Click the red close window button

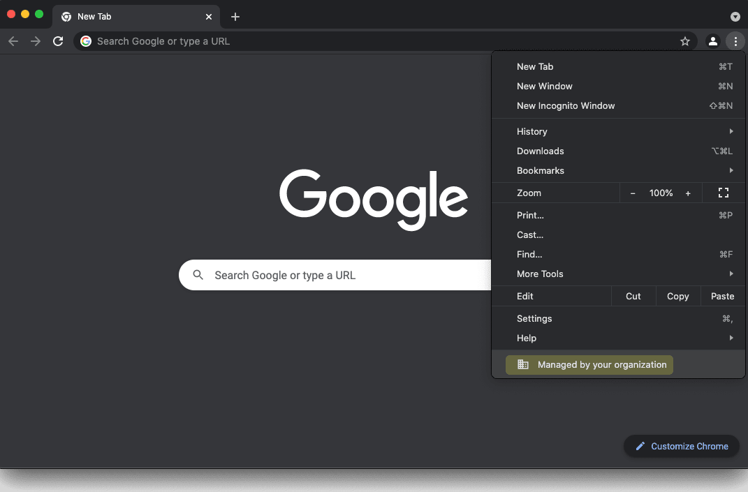(11, 14)
